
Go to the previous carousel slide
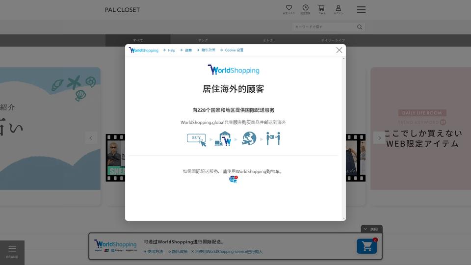tap(91, 138)
